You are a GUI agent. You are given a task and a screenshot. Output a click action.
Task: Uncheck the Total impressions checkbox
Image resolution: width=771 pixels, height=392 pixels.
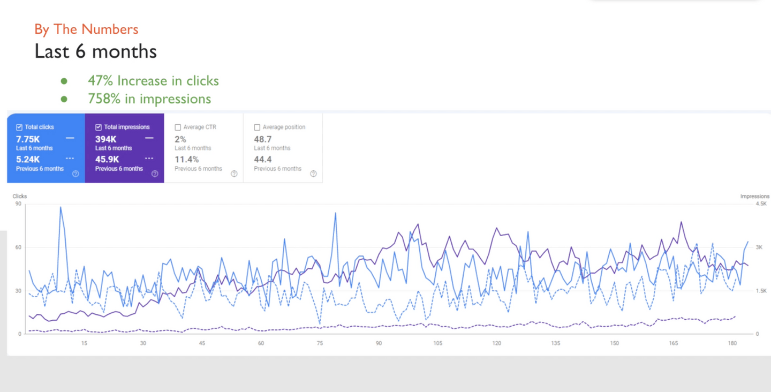tap(99, 127)
